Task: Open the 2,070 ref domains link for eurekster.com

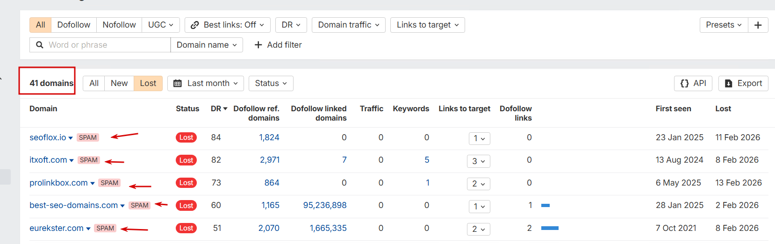Action: tap(269, 228)
